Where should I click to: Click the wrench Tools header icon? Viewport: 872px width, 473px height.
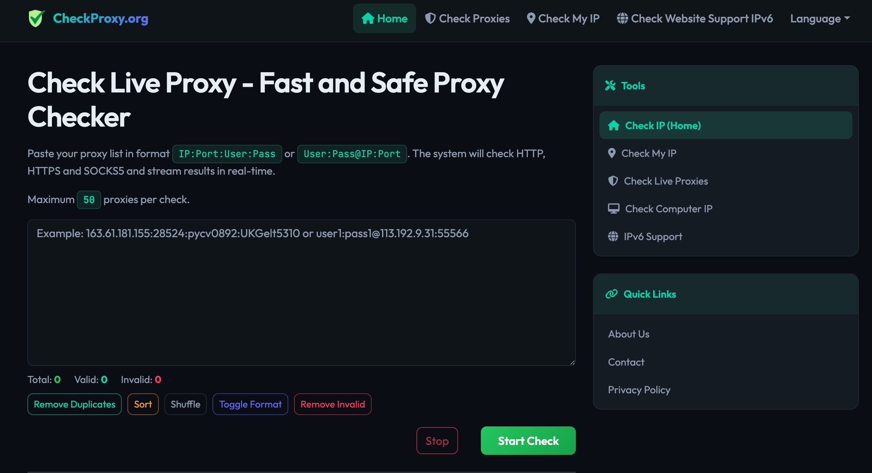coord(610,86)
